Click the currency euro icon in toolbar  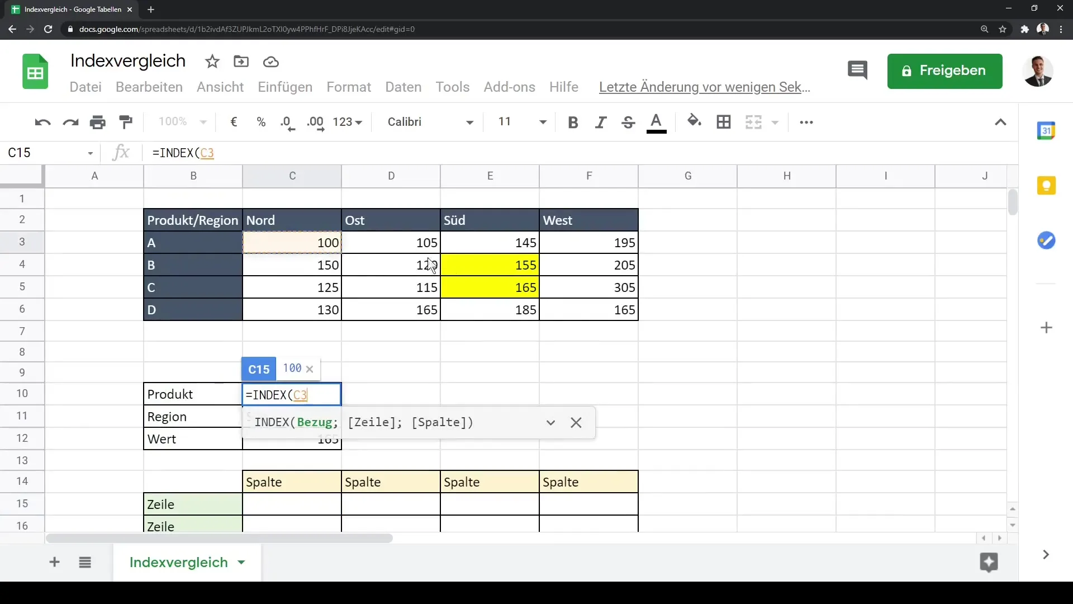click(234, 122)
